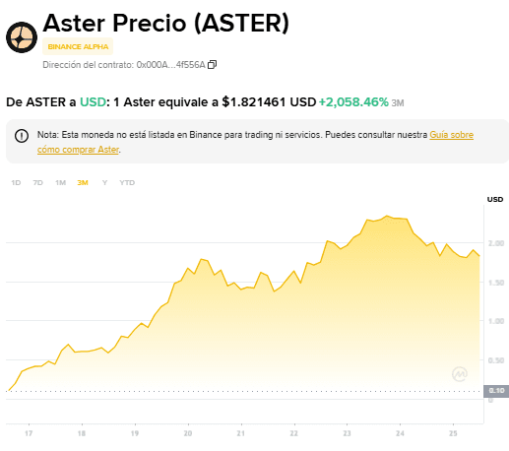Viewport: 509px width, 451px height.
Task: Copy the contract address with copy icon
Action: [212, 65]
